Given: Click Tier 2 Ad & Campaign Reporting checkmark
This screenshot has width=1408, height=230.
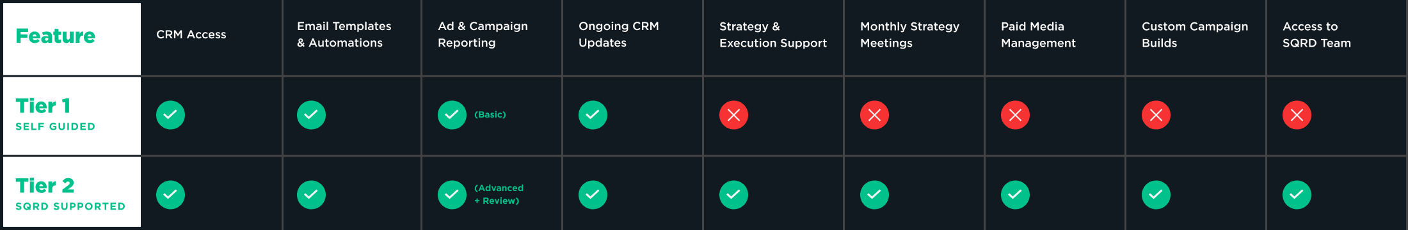Looking at the screenshot, I should 452,195.
